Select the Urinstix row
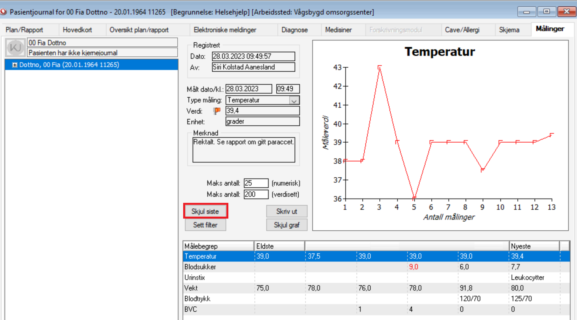This screenshot has width=577, height=320. [x=376, y=278]
